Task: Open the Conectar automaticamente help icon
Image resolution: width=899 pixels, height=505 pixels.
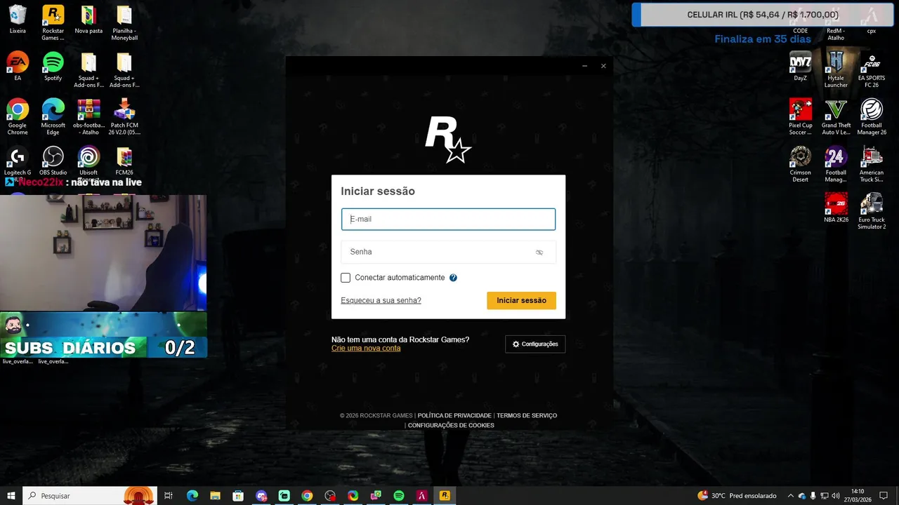Action: tap(453, 278)
